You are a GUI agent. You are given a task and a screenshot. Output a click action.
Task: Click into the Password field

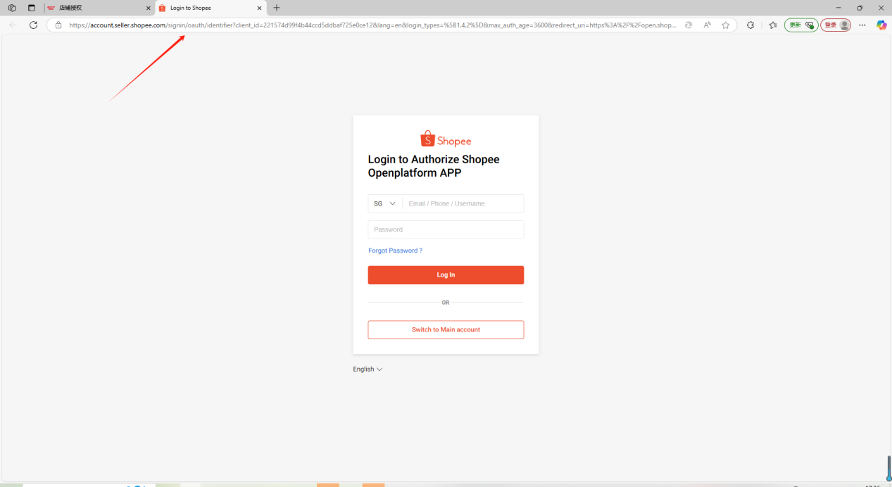(x=446, y=229)
